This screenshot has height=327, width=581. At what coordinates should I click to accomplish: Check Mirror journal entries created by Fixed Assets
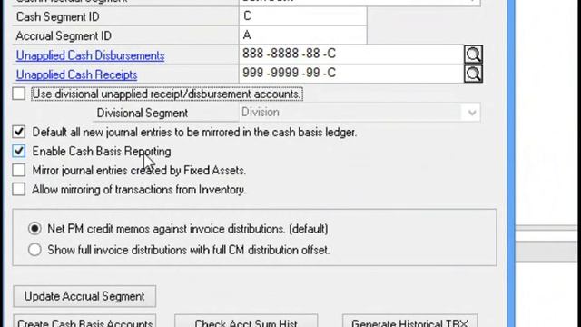(18, 170)
